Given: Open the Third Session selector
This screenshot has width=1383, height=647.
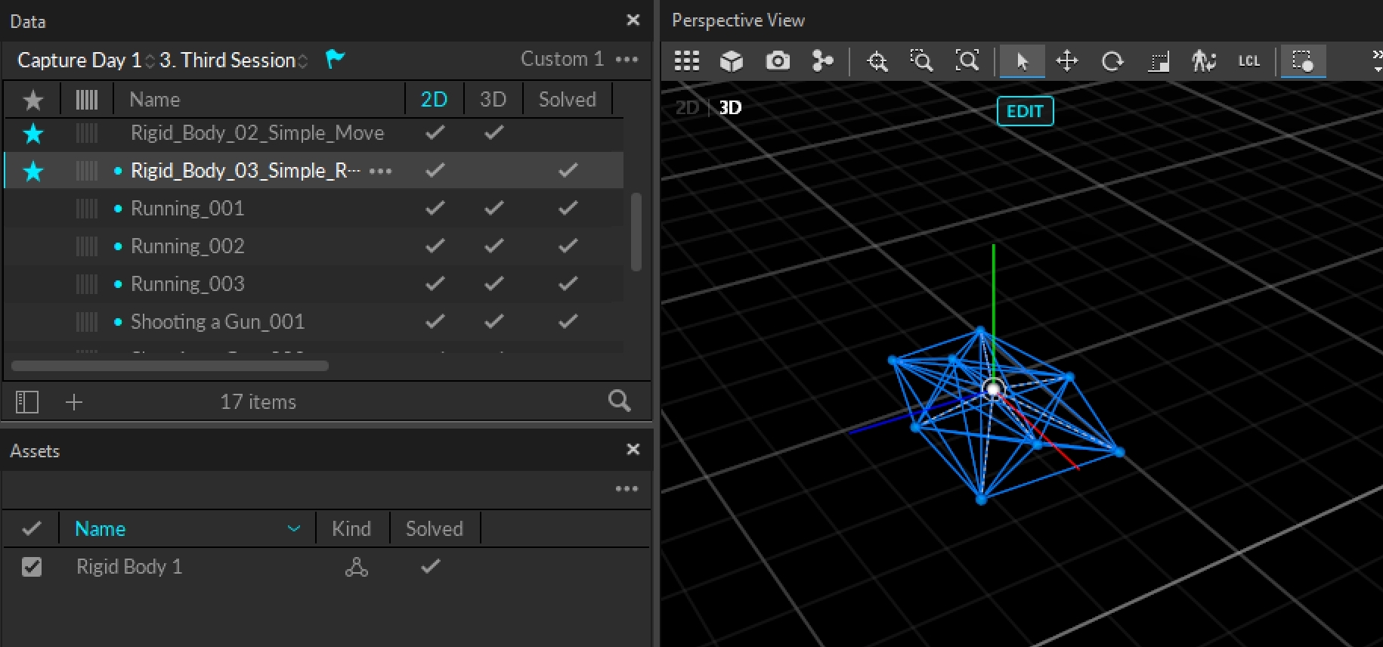Looking at the screenshot, I should (233, 60).
